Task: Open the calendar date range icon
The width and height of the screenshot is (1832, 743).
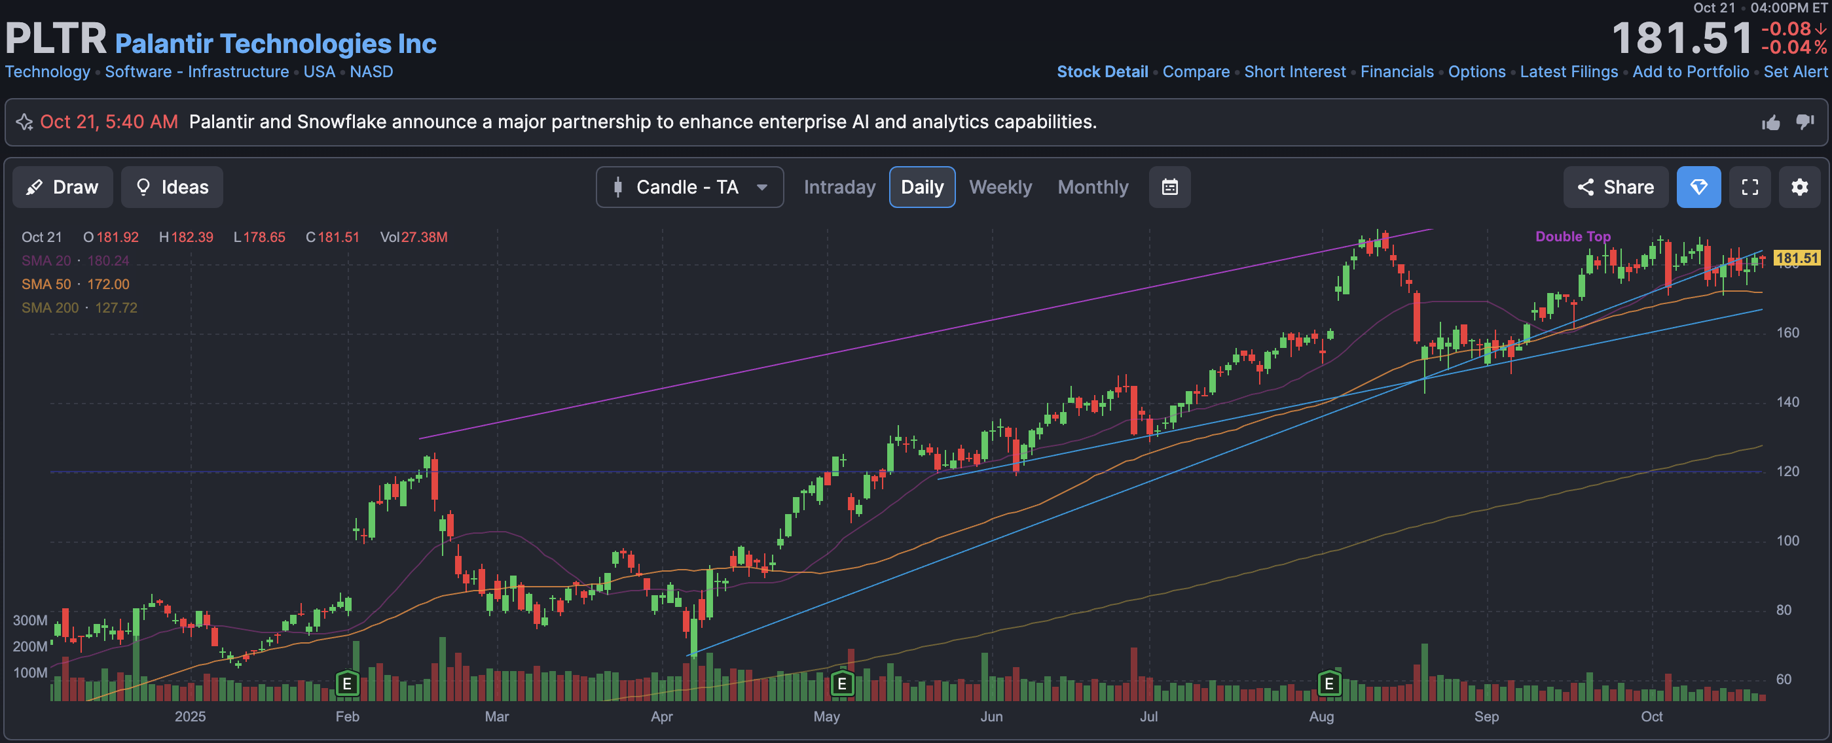Action: (x=1169, y=187)
